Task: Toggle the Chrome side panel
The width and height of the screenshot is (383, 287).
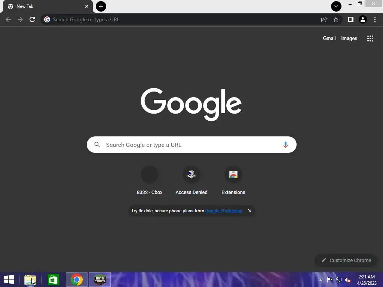Action: tap(351, 19)
